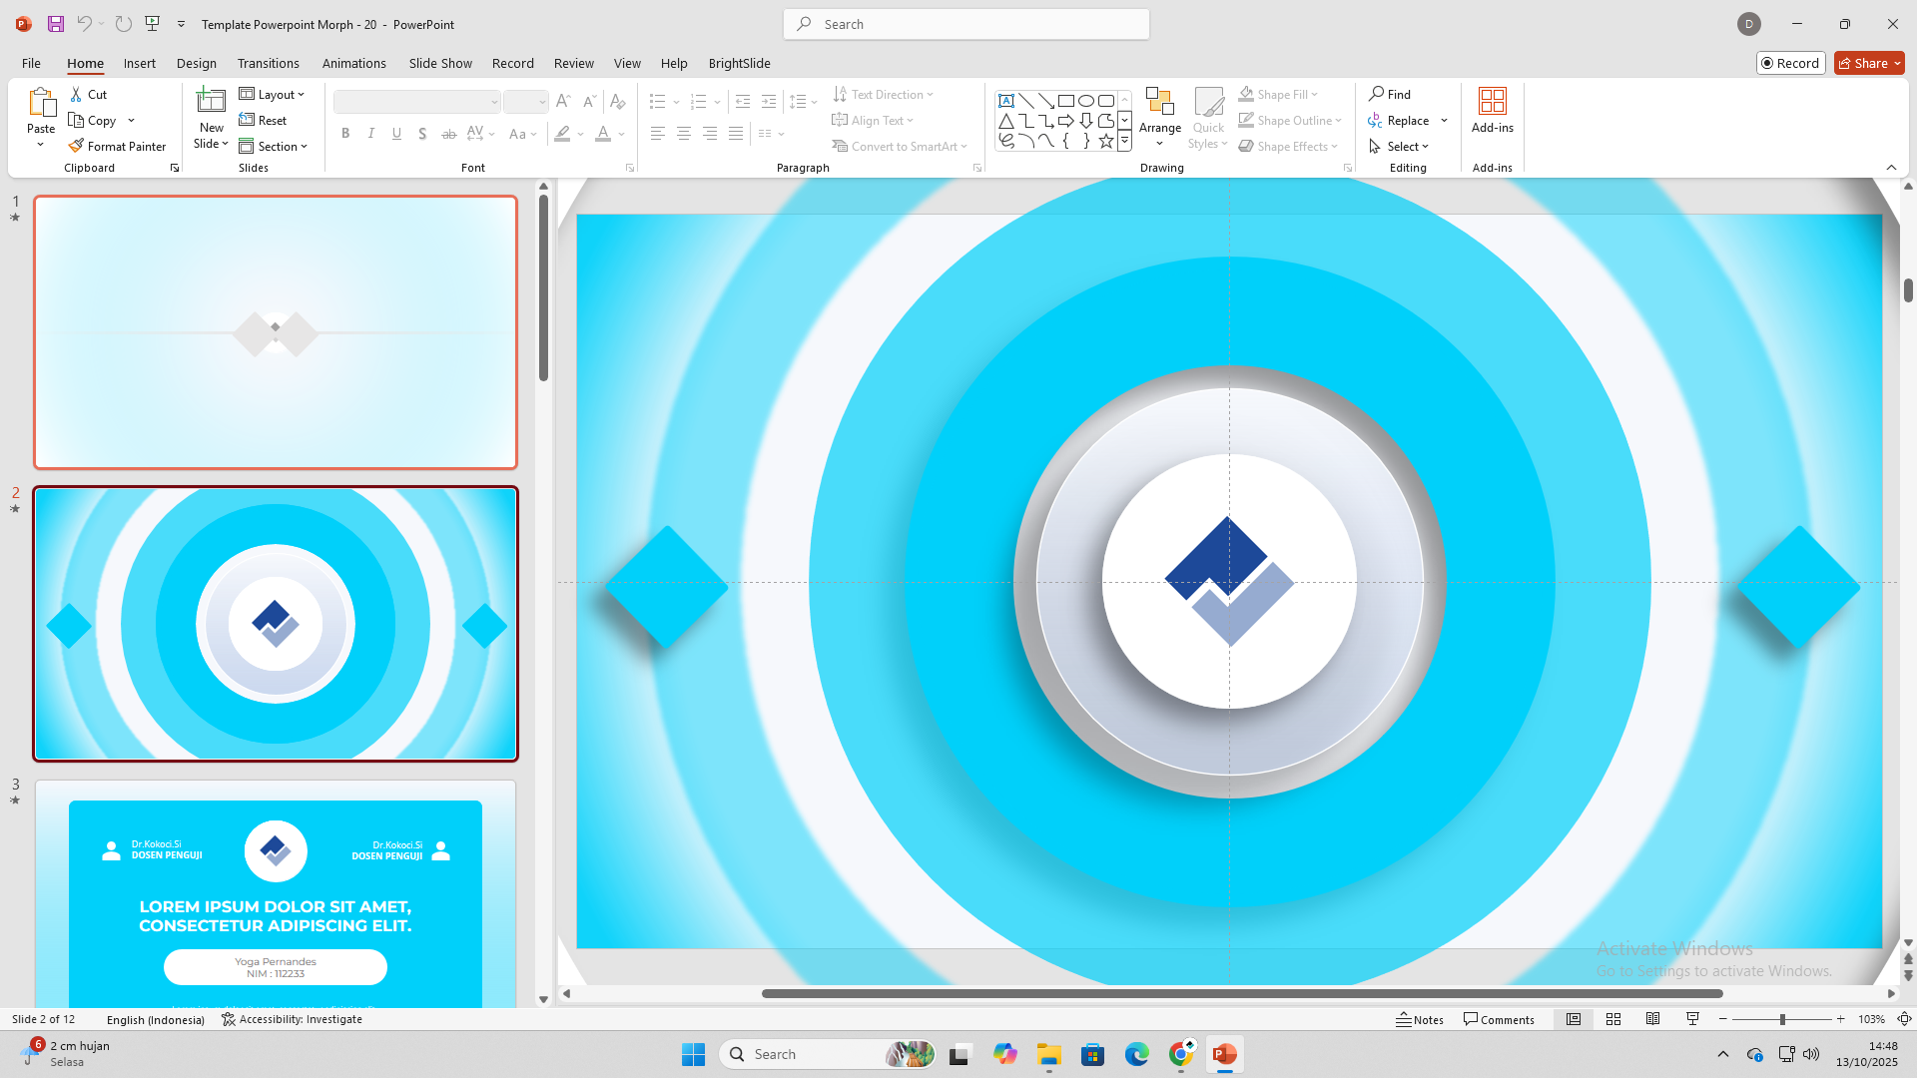
Task: Toggle the Notes pane in status bar
Action: pyautogui.click(x=1420, y=1019)
